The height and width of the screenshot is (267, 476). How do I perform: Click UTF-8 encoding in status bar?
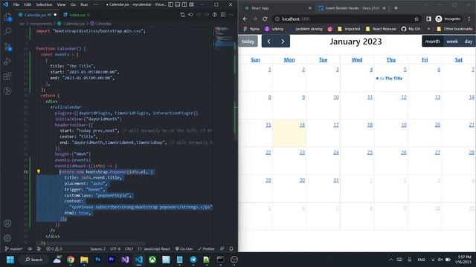coord(115,248)
